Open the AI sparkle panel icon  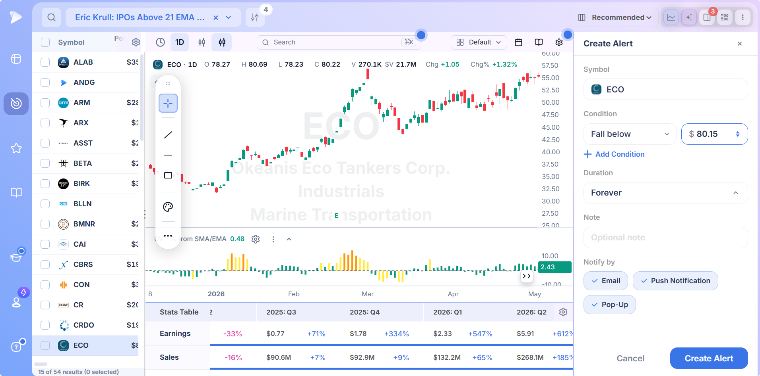click(x=689, y=17)
